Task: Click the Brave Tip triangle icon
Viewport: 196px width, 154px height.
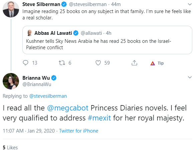Action: pos(153,63)
